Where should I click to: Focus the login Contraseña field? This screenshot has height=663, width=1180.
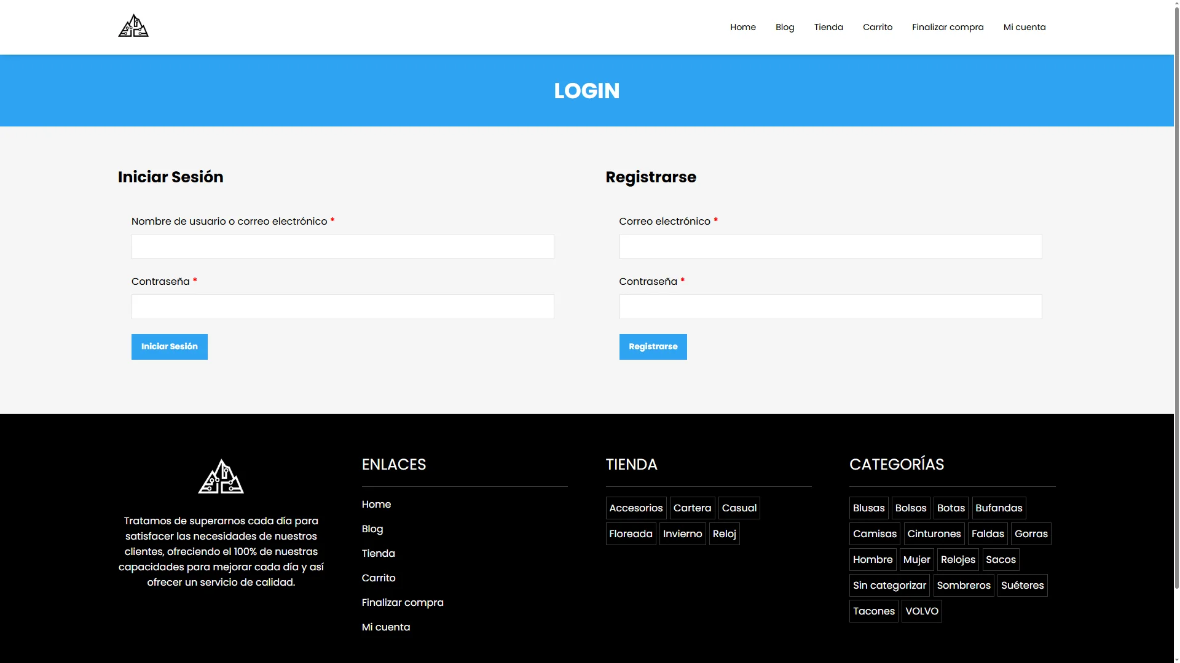[343, 306]
